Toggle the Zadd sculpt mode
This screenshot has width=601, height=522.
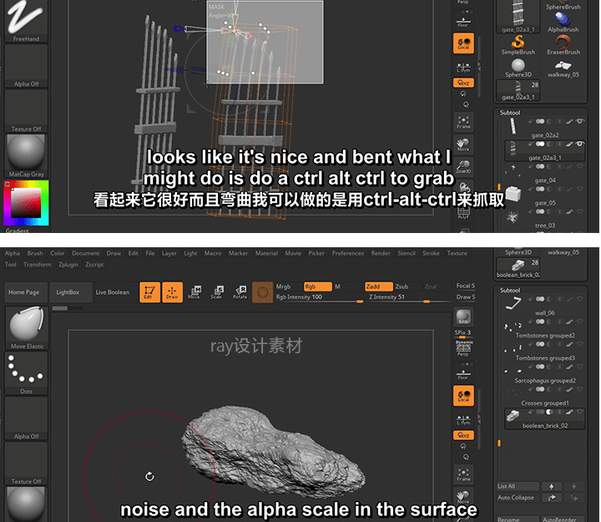(x=379, y=286)
